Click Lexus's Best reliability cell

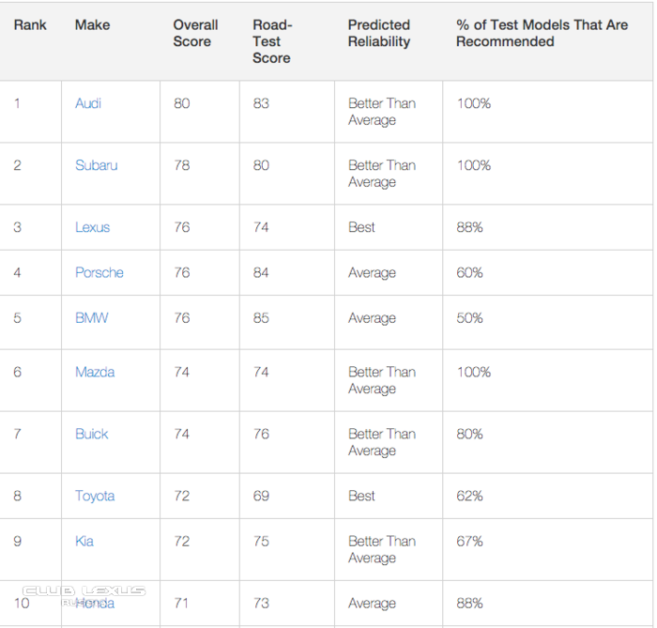pyautogui.click(x=361, y=227)
